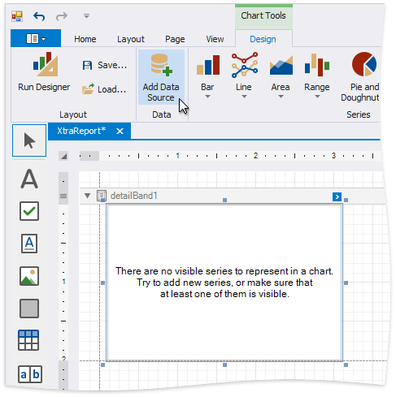Viewport: 396px width, 397px height.
Task: Click Add Data Source
Action: click(161, 77)
